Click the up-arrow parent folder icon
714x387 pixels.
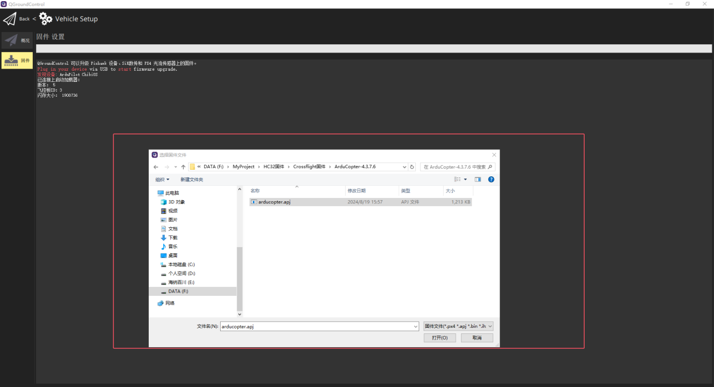(x=183, y=167)
